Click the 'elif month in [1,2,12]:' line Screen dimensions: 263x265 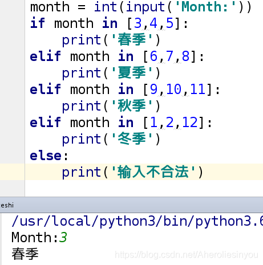[121, 123]
